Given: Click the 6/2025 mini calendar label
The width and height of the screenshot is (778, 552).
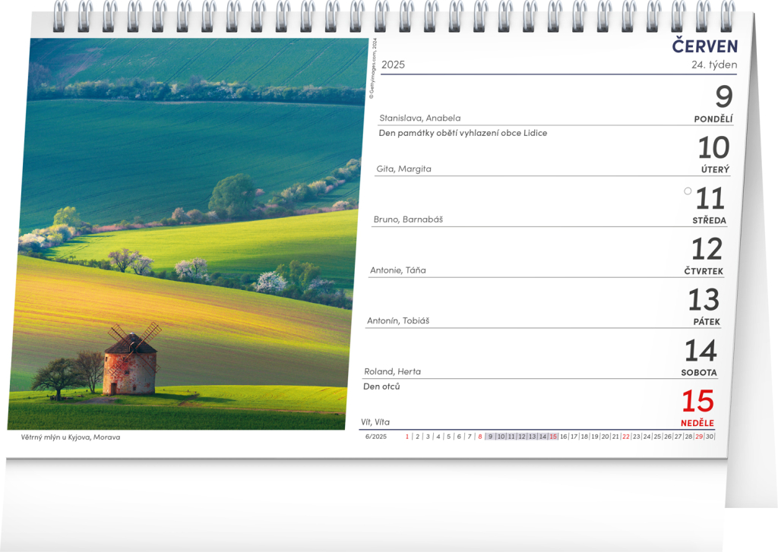Looking at the screenshot, I should 375,437.
